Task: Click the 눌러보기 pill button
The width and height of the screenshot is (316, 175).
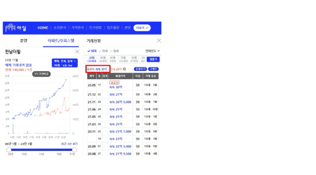Action: [140, 69]
